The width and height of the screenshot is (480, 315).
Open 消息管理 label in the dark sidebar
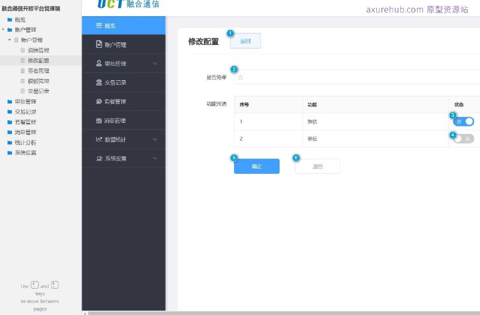(115, 120)
